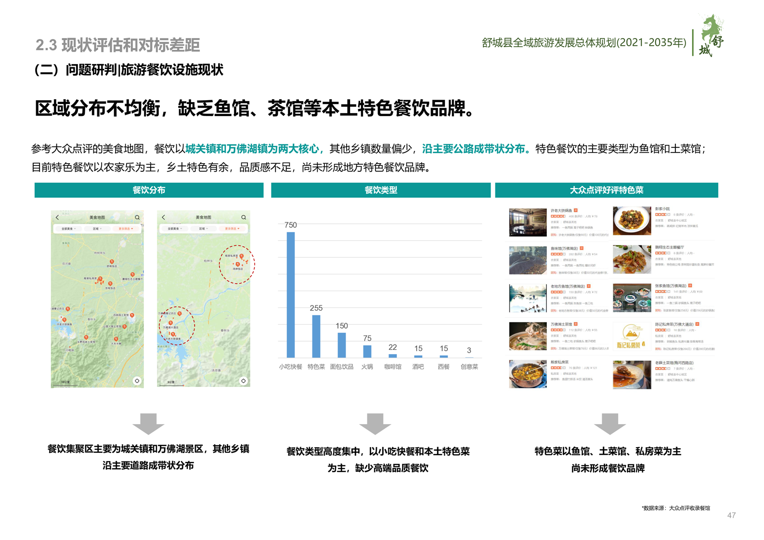This screenshot has width=764, height=540.
Task: Tap the search icon on right food map
Action: [244, 218]
